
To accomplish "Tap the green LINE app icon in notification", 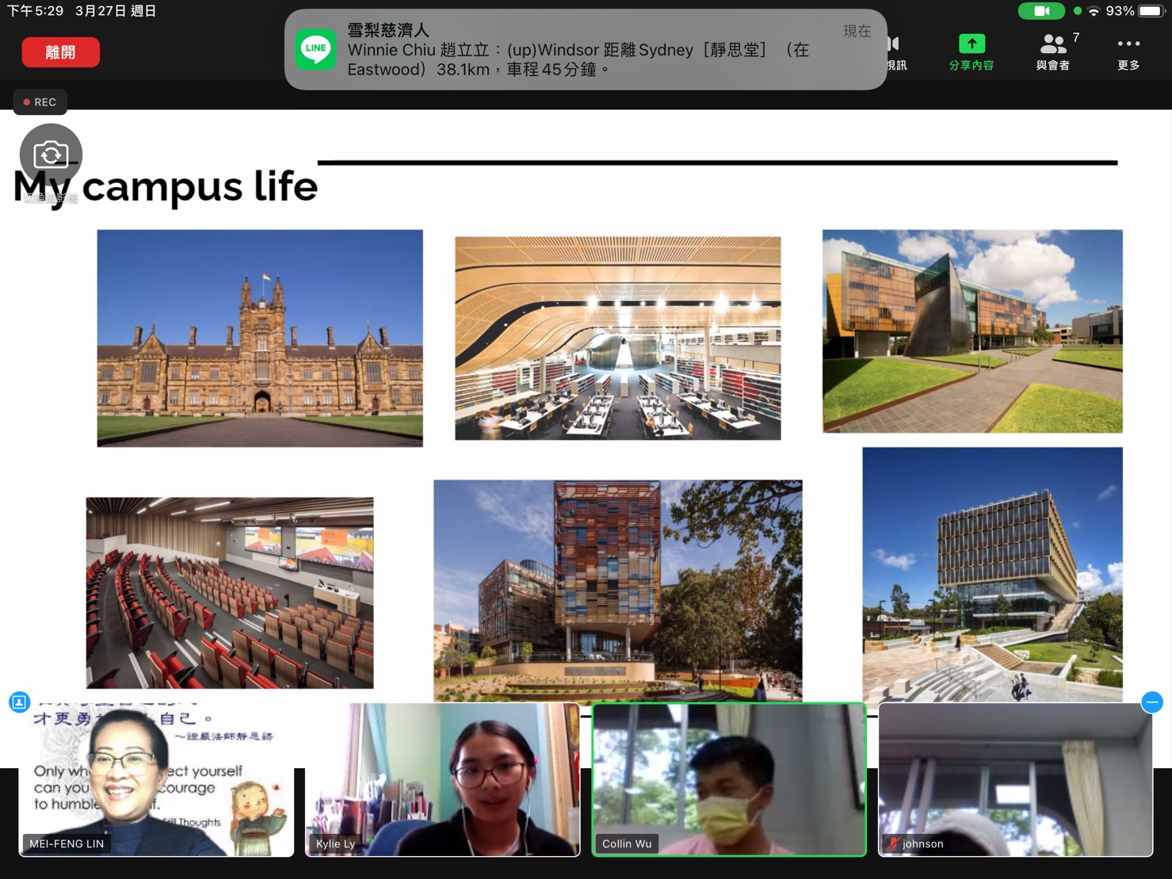I will (x=315, y=49).
